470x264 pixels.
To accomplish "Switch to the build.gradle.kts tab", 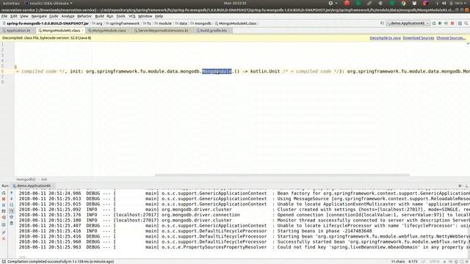I will coord(214,31).
